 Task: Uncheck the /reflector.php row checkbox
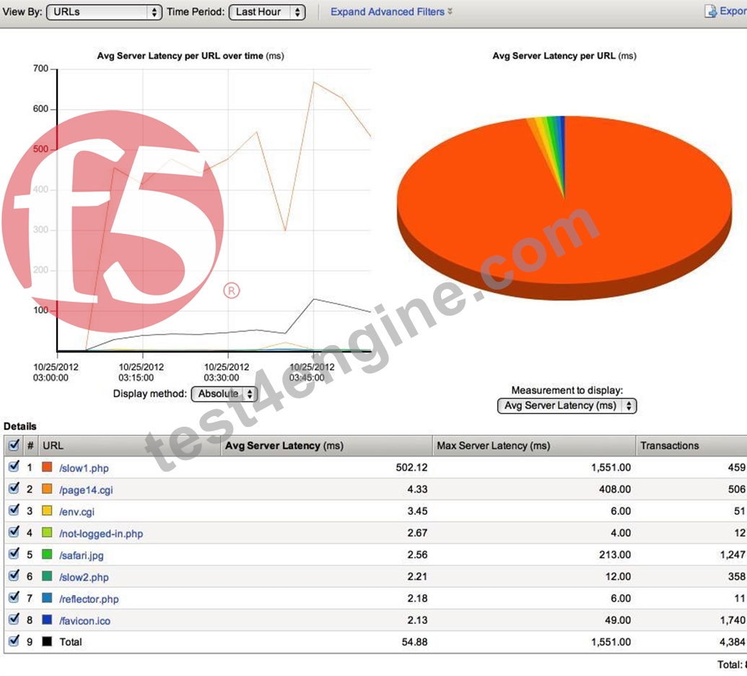[14, 598]
